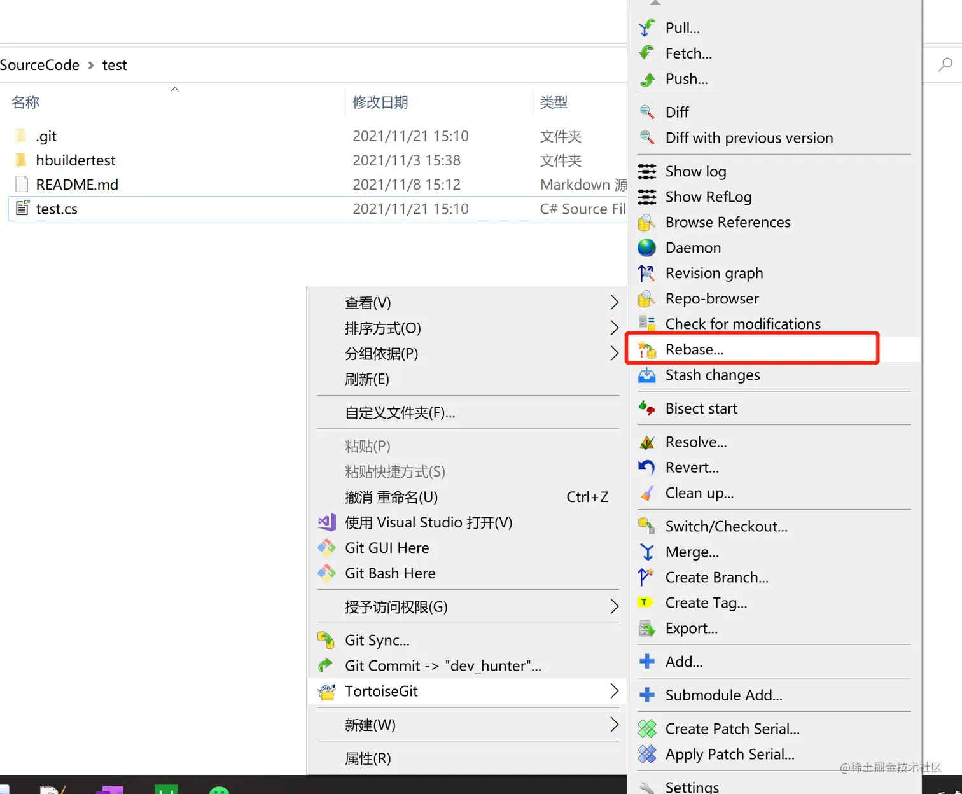Screen dimensions: 962x794
Task: Select the test.cs file
Action: pyautogui.click(x=57, y=209)
